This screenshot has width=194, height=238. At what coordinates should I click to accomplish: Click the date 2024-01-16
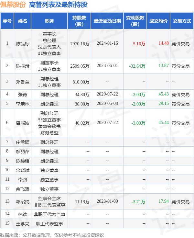(x=107, y=43)
